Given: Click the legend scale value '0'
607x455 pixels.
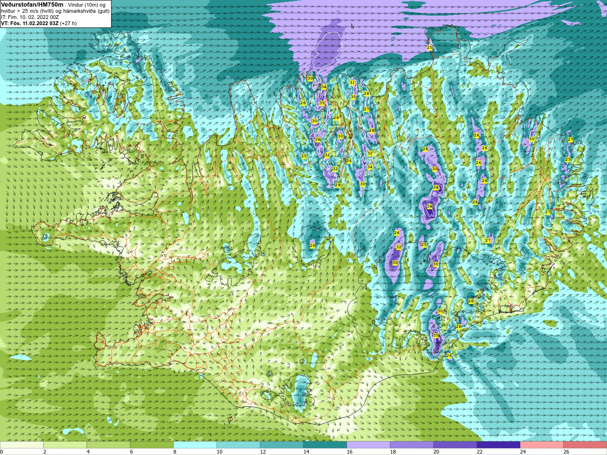Looking at the screenshot, I should pyautogui.click(x=1, y=452).
